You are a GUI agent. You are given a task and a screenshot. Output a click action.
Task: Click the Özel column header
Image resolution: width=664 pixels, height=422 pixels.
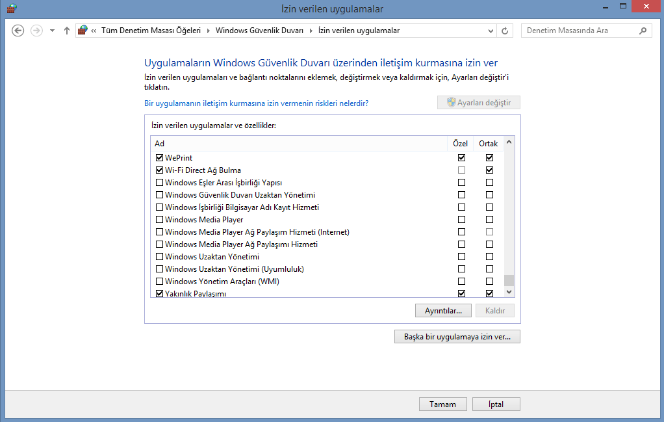(x=460, y=144)
